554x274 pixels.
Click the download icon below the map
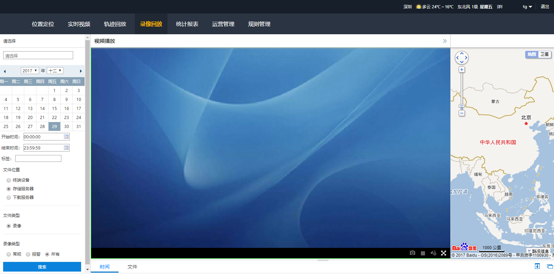coord(537,266)
